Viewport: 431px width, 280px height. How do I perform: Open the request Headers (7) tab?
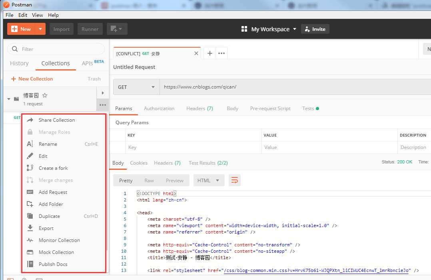pos(200,109)
